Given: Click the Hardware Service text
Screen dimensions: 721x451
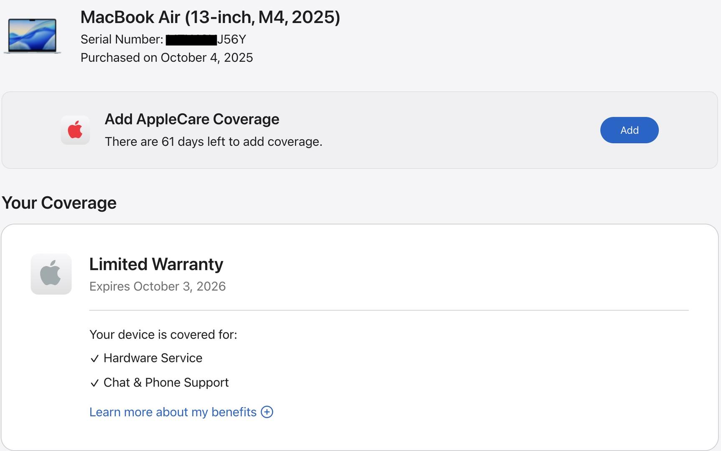Looking at the screenshot, I should pyautogui.click(x=153, y=358).
